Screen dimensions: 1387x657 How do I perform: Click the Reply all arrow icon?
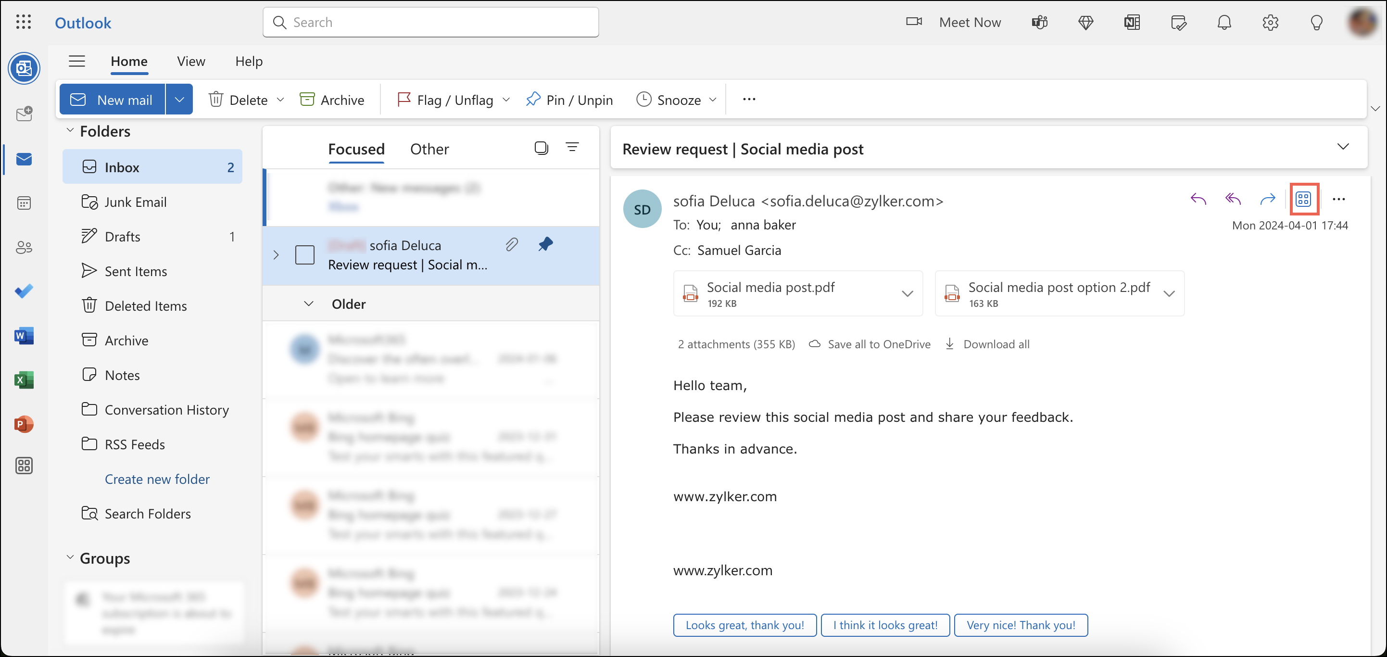pos(1233,199)
